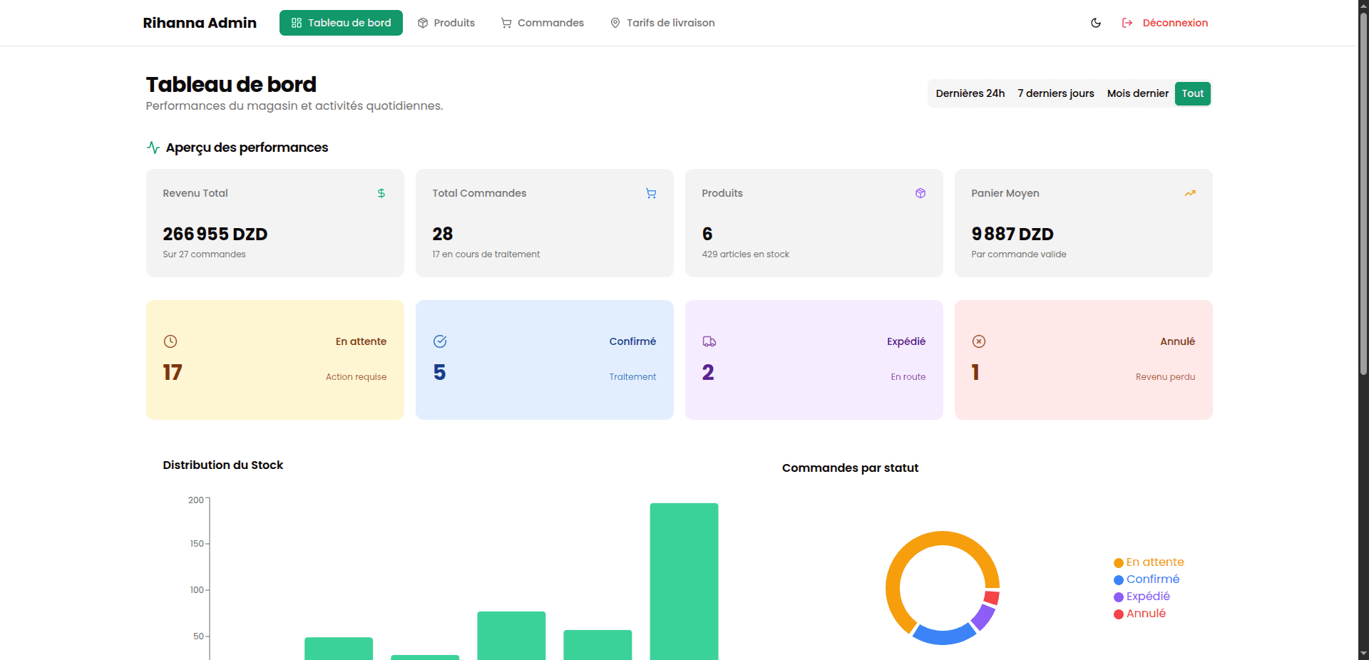Click the 'Par commande valide' text
The image size is (1369, 660).
pos(1019,254)
